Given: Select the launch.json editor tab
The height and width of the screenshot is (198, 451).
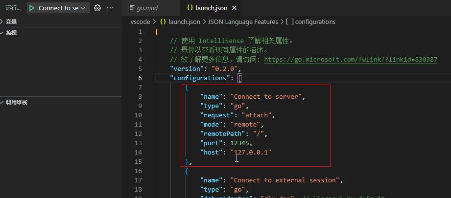Looking at the screenshot, I should pos(211,8).
